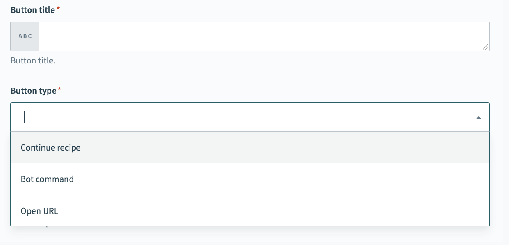Click the Button title field label
This screenshot has width=509, height=245.
pos(32,10)
